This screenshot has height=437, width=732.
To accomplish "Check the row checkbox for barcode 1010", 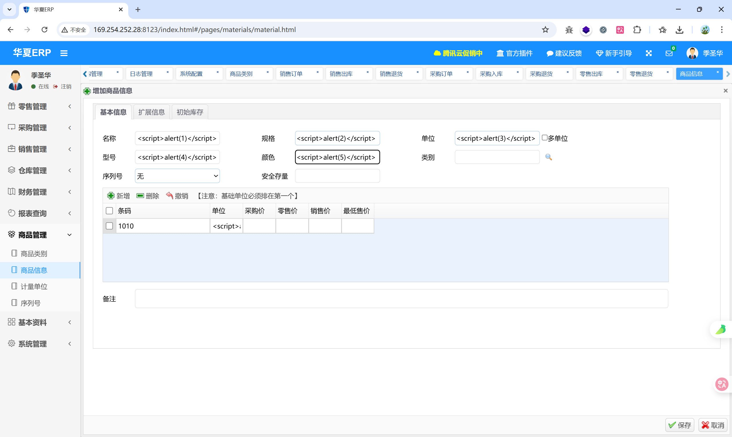I will (x=109, y=226).
